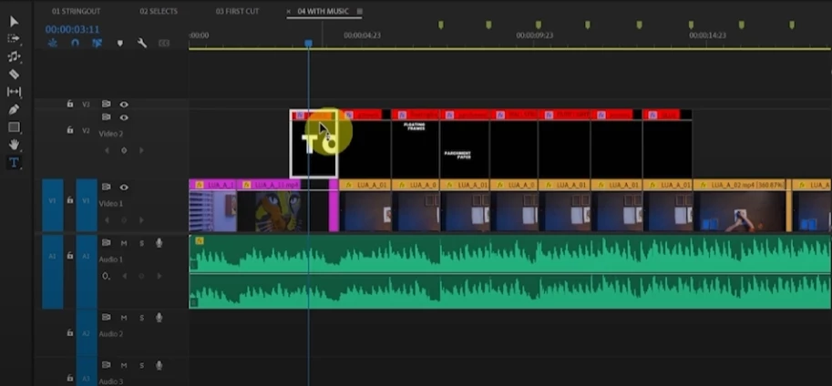
Task: Click the blue playhead handle in ruler
Action: [308, 43]
